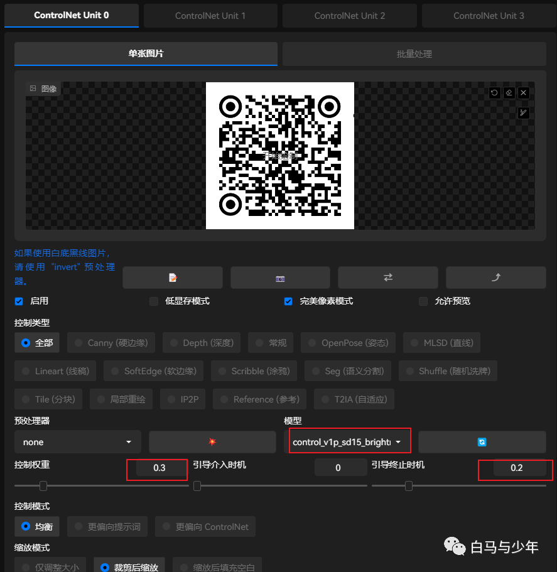Click the brush pen icon on the canvas
Viewport: 557px width, 572px height.
(524, 113)
